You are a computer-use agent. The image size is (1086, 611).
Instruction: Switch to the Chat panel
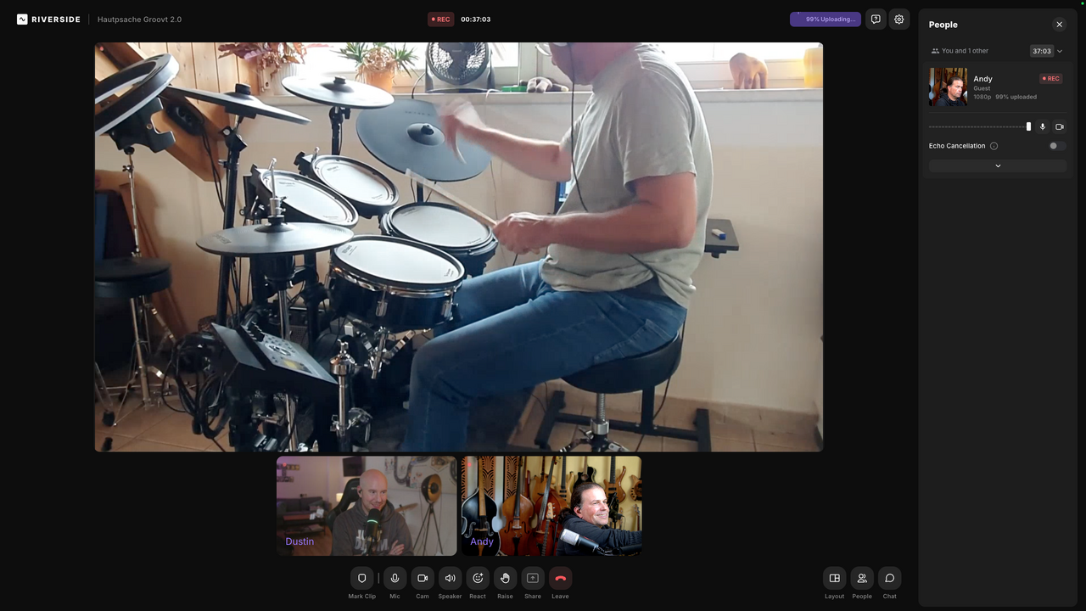click(x=889, y=578)
